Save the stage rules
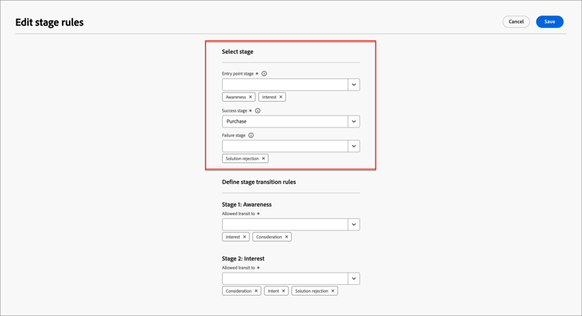This screenshot has height=316, width=582. pyautogui.click(x=549, y=22)
